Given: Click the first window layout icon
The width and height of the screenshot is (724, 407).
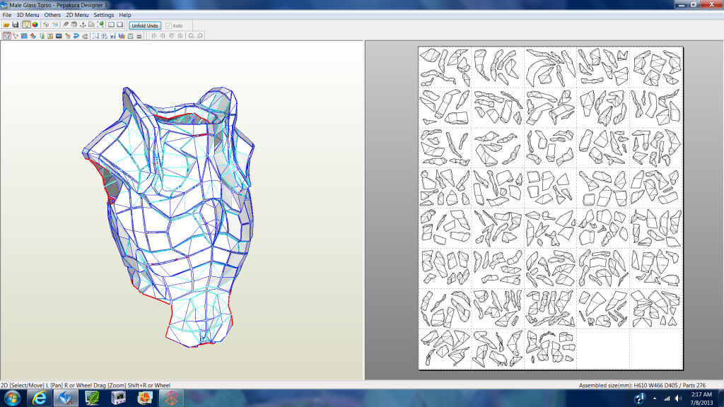Looking at the screenshot, I should (111, 25).
